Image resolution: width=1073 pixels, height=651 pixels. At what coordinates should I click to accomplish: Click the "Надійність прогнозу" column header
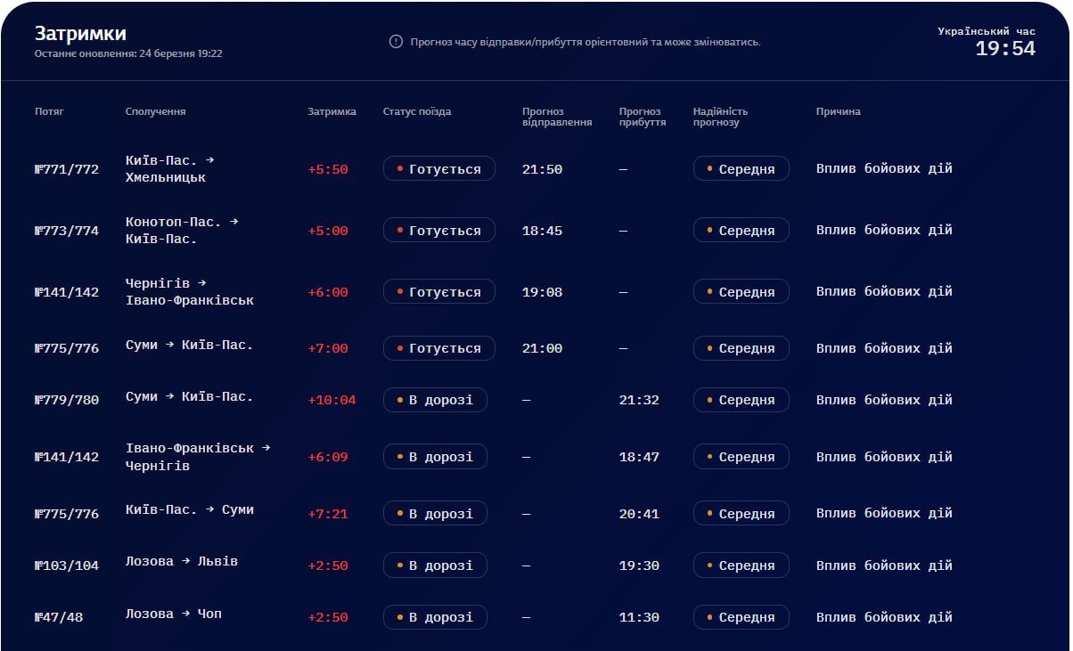point(720,117)
